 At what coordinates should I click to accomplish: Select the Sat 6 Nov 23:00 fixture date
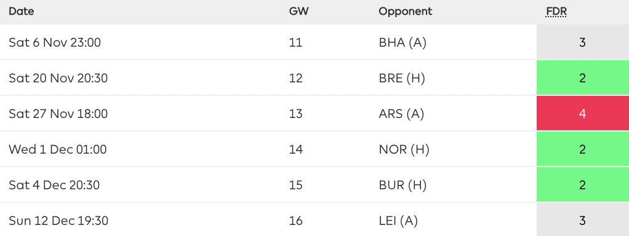[x=55, y=42]
